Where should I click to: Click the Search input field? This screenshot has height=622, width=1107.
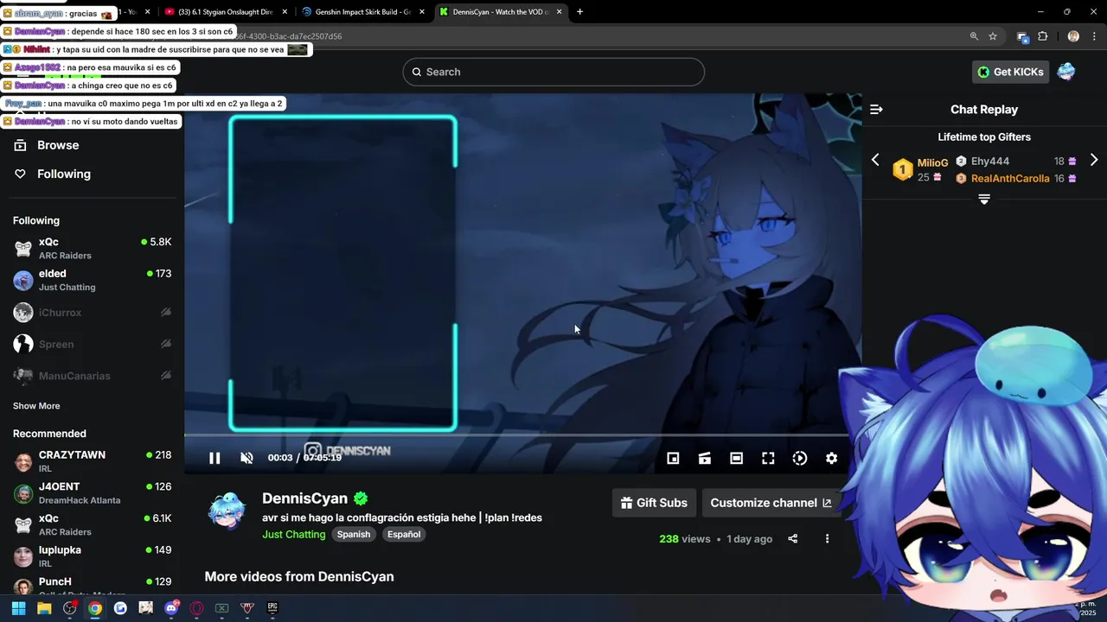coord(553,72)
